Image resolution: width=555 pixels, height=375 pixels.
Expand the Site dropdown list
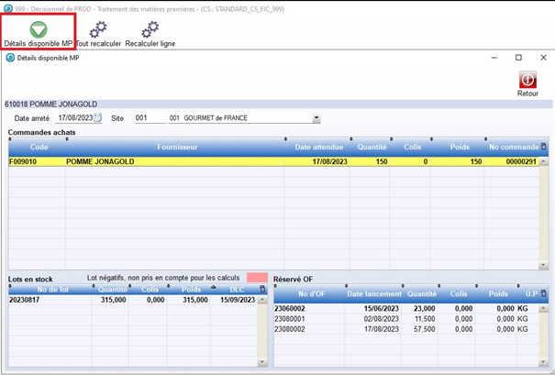pyautogui.click(x=316, y=118)
